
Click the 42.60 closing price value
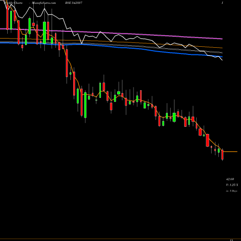point(230,179)
